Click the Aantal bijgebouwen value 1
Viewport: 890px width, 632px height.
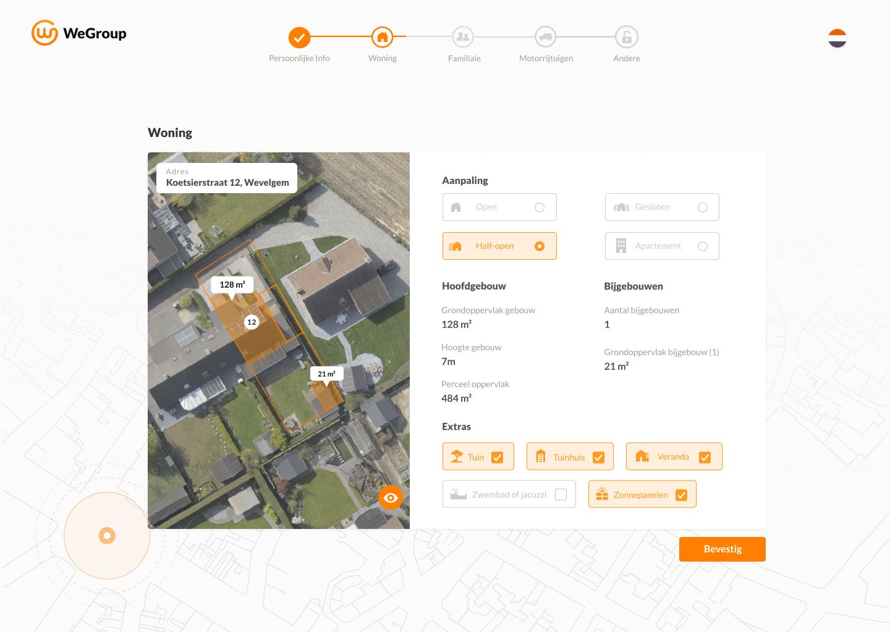607,325
